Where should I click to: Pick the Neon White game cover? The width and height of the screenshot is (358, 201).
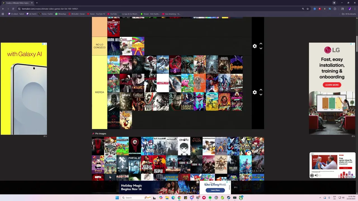coord(147,146)
